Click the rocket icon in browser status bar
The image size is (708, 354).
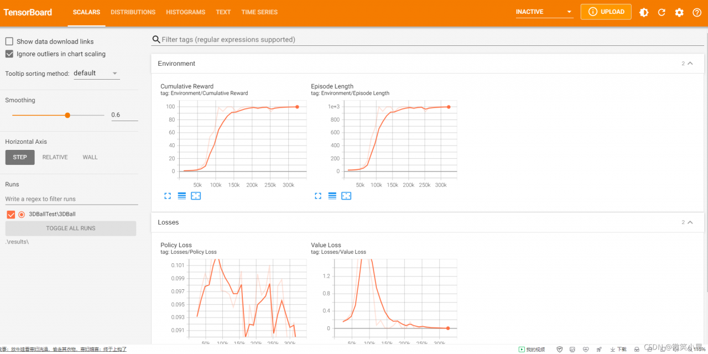coord(599,349)
